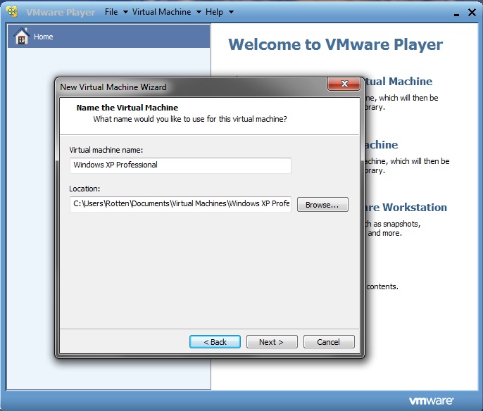Click the Browse... button

[322, 205]
